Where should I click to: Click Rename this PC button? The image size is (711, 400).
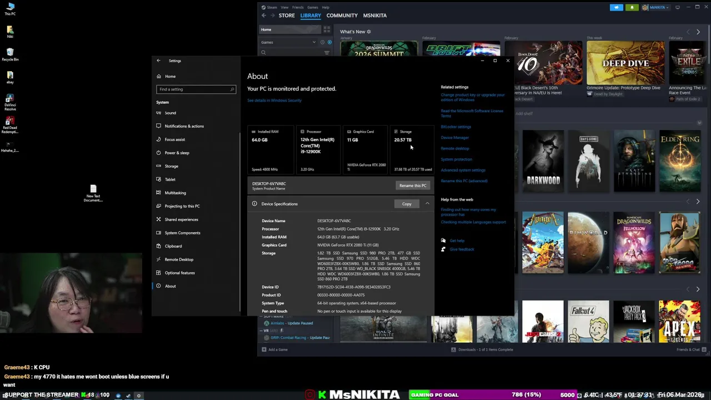pyautogui.click(x=413, y=186)
